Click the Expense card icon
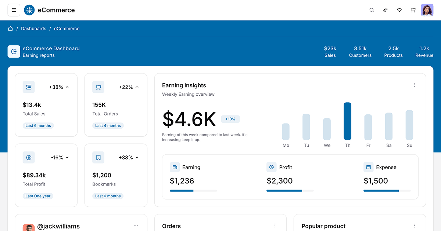The width and height of the screenshot is (441, 231). point(369,167)
